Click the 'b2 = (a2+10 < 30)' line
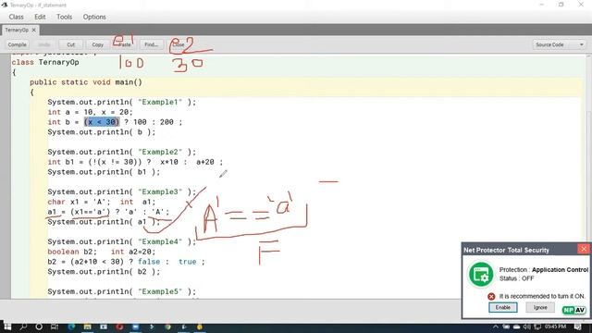This screenshot has width=592, height=333. tap(126, 262)
